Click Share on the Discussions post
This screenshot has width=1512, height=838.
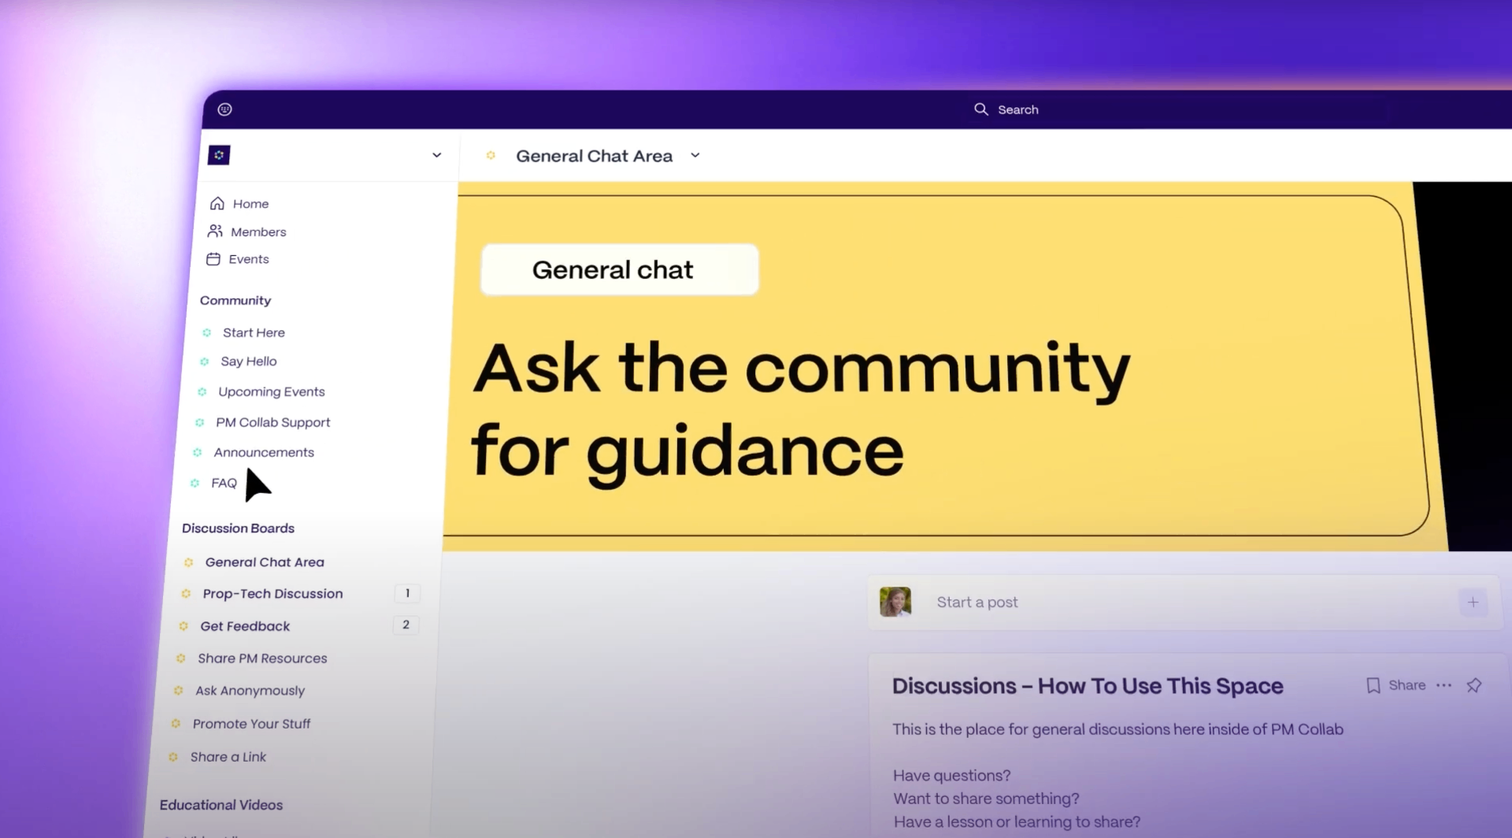point(1406,685)
